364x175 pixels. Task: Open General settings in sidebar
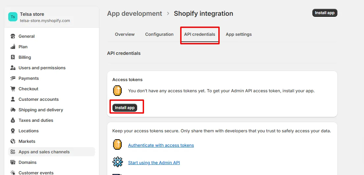52,36
